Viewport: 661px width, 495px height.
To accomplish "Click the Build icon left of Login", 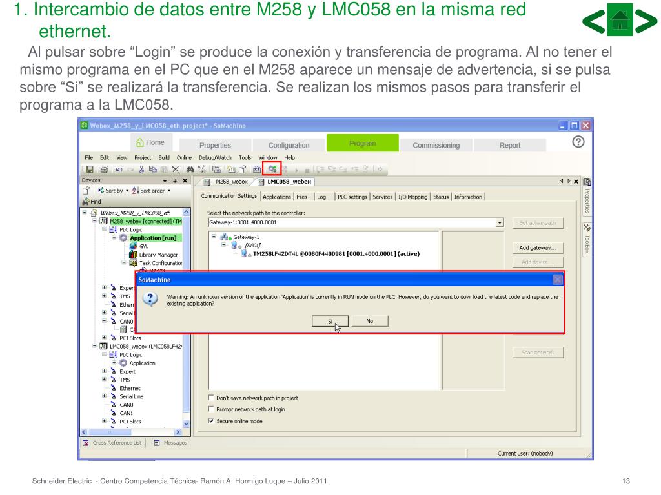I will coord(257,170).
